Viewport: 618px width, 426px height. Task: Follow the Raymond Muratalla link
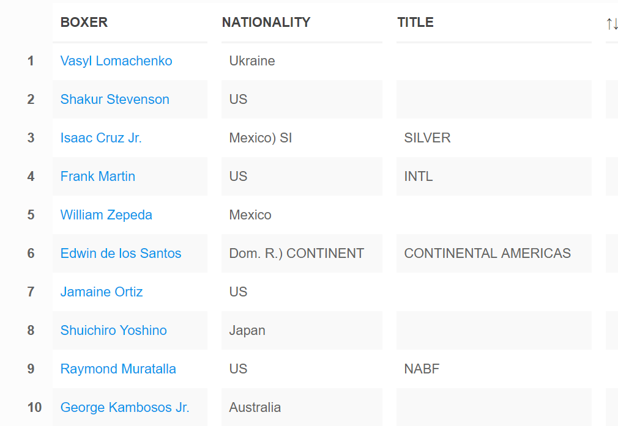[118, 369]
